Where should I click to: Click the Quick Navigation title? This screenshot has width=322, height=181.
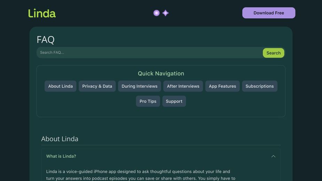click(x=161, y=73)
